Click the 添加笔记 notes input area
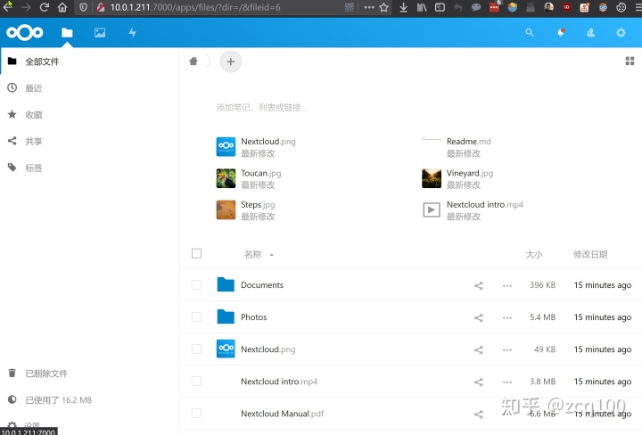 [261, 108]
